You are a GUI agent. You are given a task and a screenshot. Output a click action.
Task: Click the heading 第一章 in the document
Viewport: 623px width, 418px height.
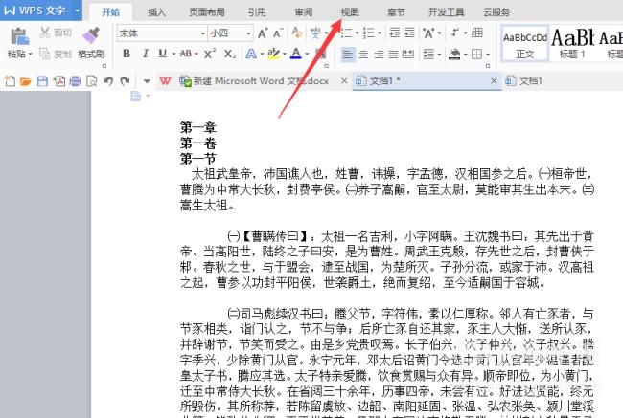pos(197,127)
